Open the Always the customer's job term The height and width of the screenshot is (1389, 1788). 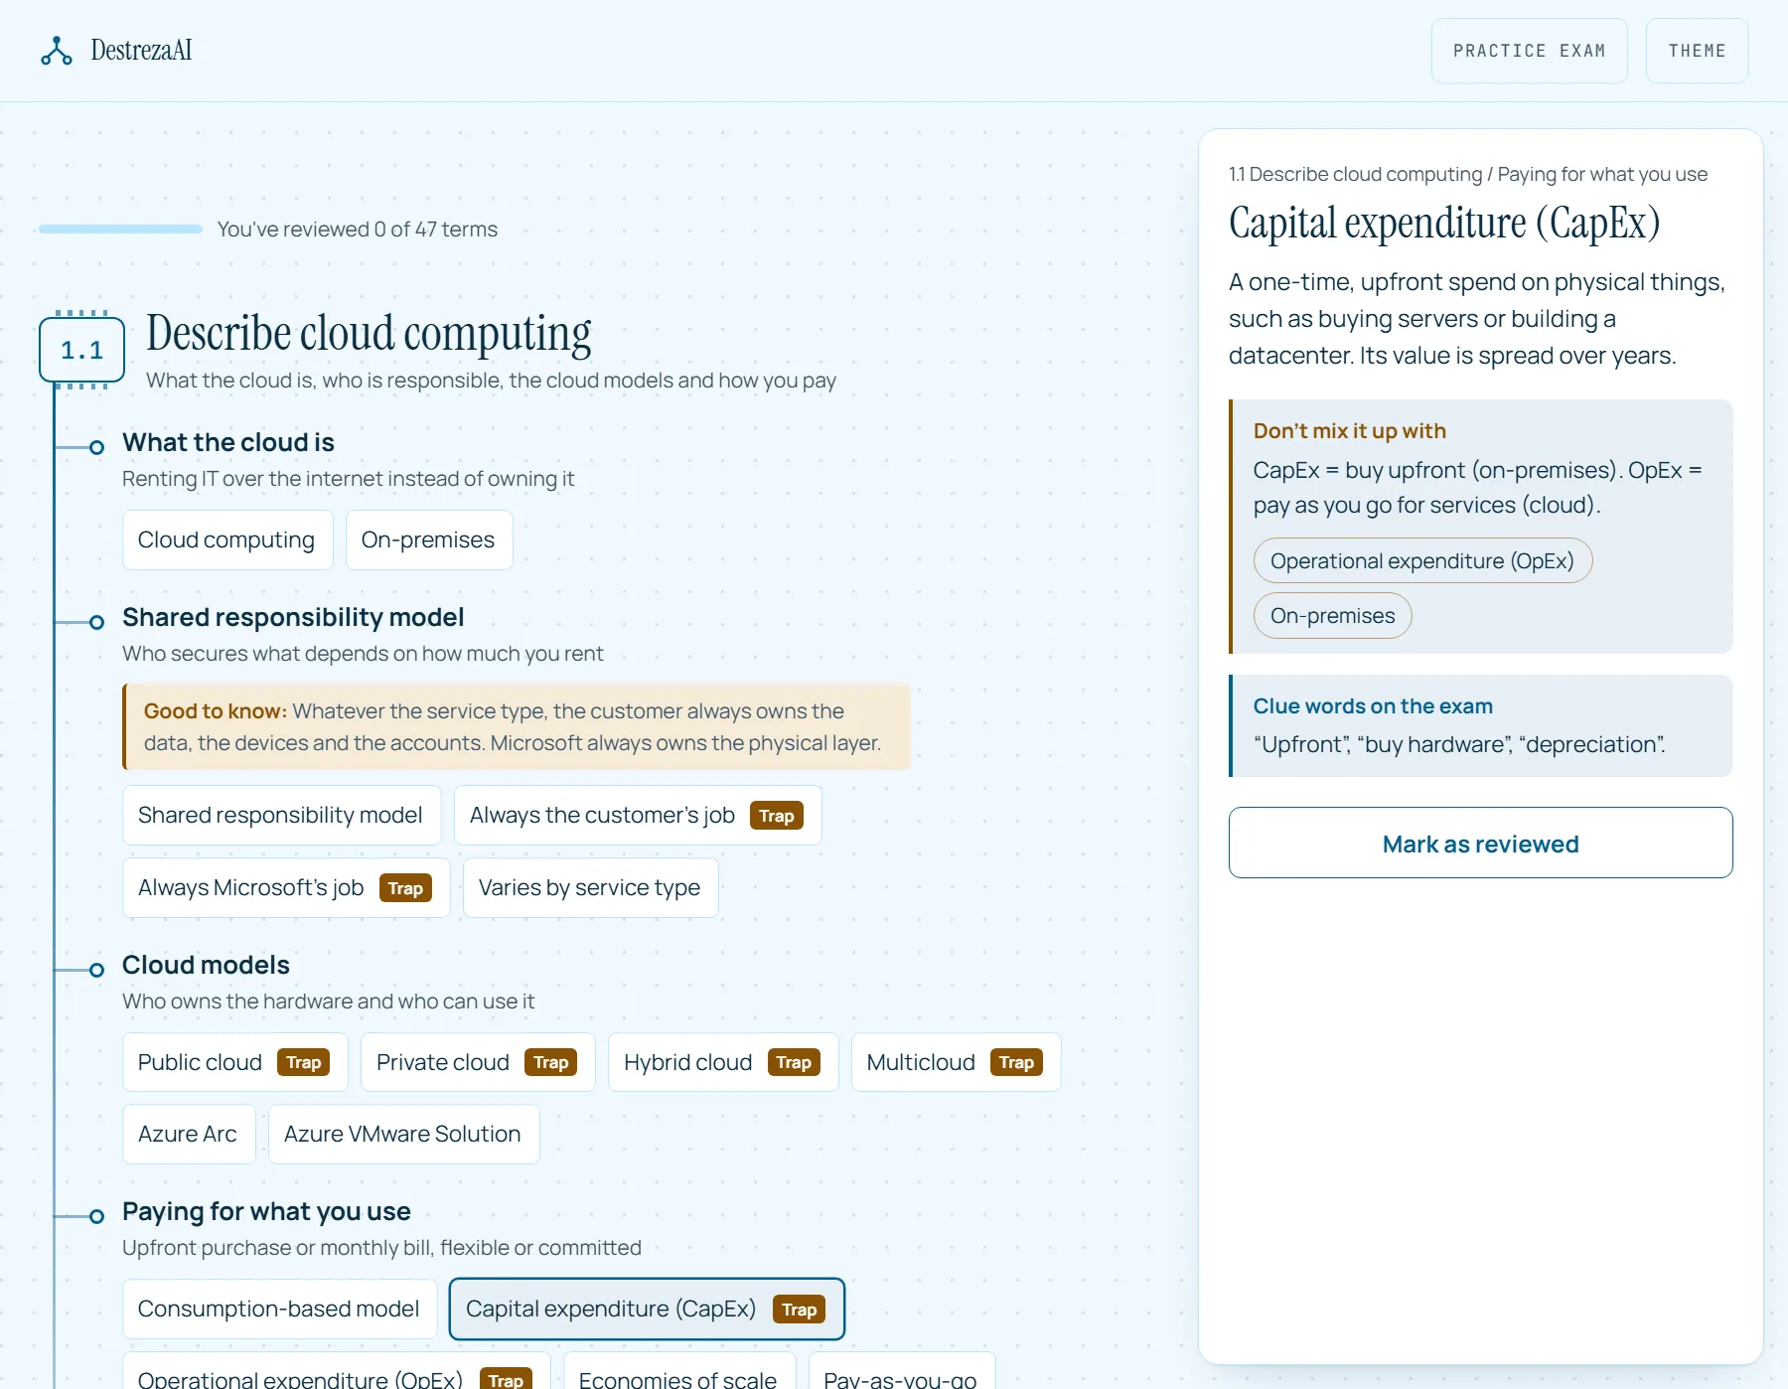[638, 815]
